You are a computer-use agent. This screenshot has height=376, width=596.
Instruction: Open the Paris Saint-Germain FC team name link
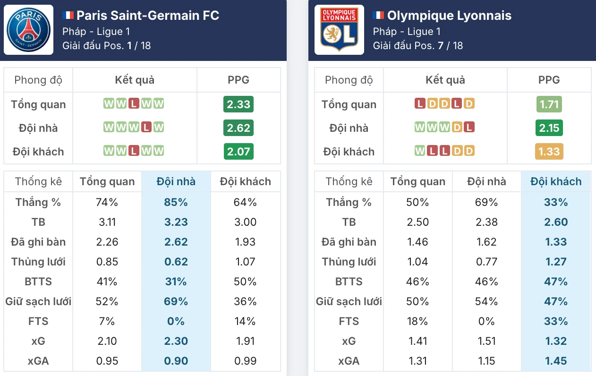(148, 16)
